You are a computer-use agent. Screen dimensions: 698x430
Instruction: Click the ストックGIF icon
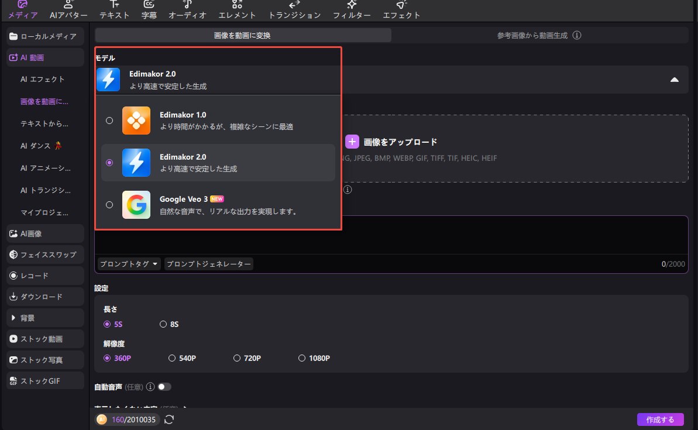[13, 381]
